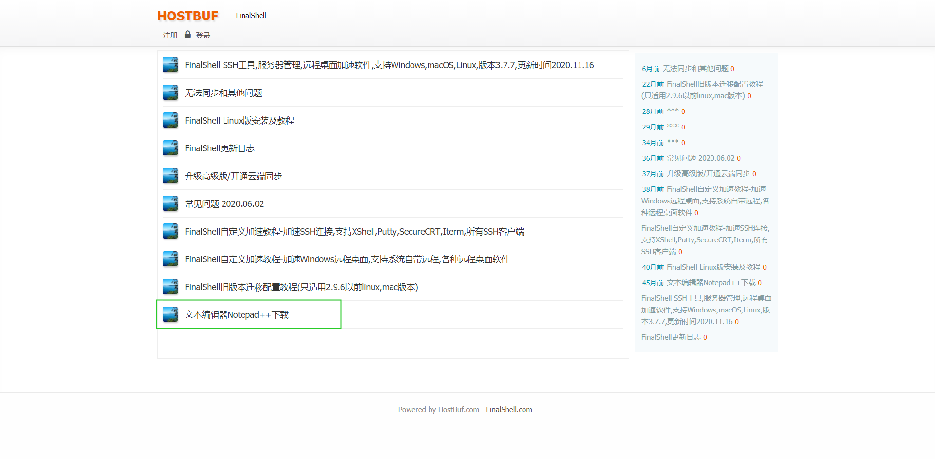Click icon beside 加速SSH连接 tutorial post
The height and width of the screenshot is (459, 935).
[x=170, y=231]
